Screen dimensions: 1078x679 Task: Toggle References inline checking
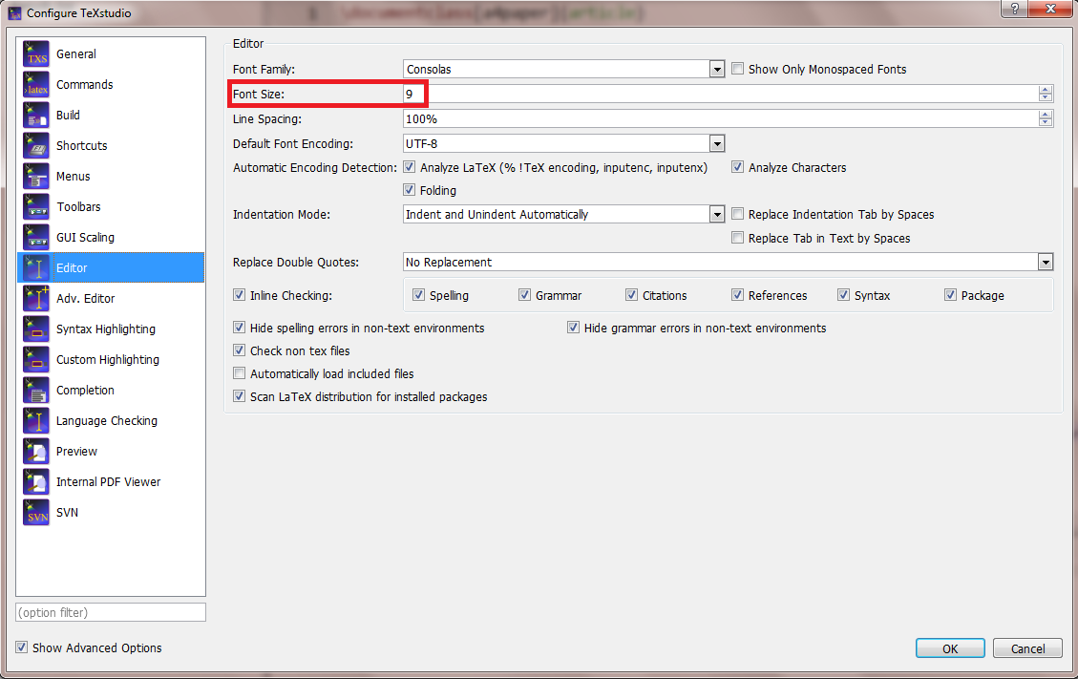point(738,295)
